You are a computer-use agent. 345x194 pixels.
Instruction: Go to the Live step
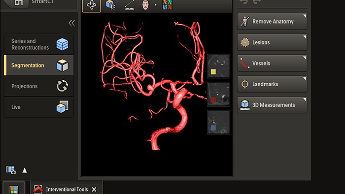tap(39, 107)
